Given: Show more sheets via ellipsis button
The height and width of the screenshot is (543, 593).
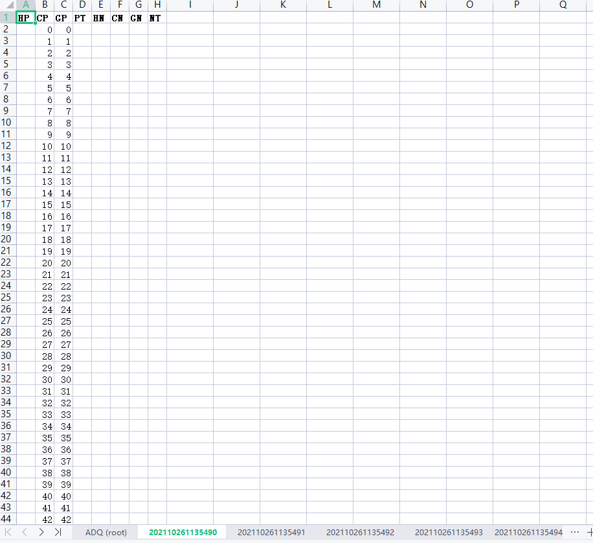Looking at the screenshot, I should pos(575,532).
